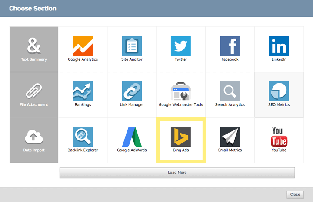Choose the Google Webmaster Tools icon

(181, 91)
